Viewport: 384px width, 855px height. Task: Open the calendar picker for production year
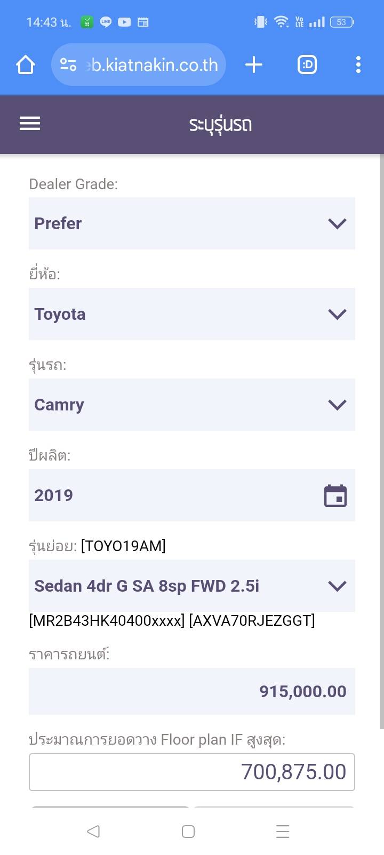pyautogui.click(x=335, y=496)
